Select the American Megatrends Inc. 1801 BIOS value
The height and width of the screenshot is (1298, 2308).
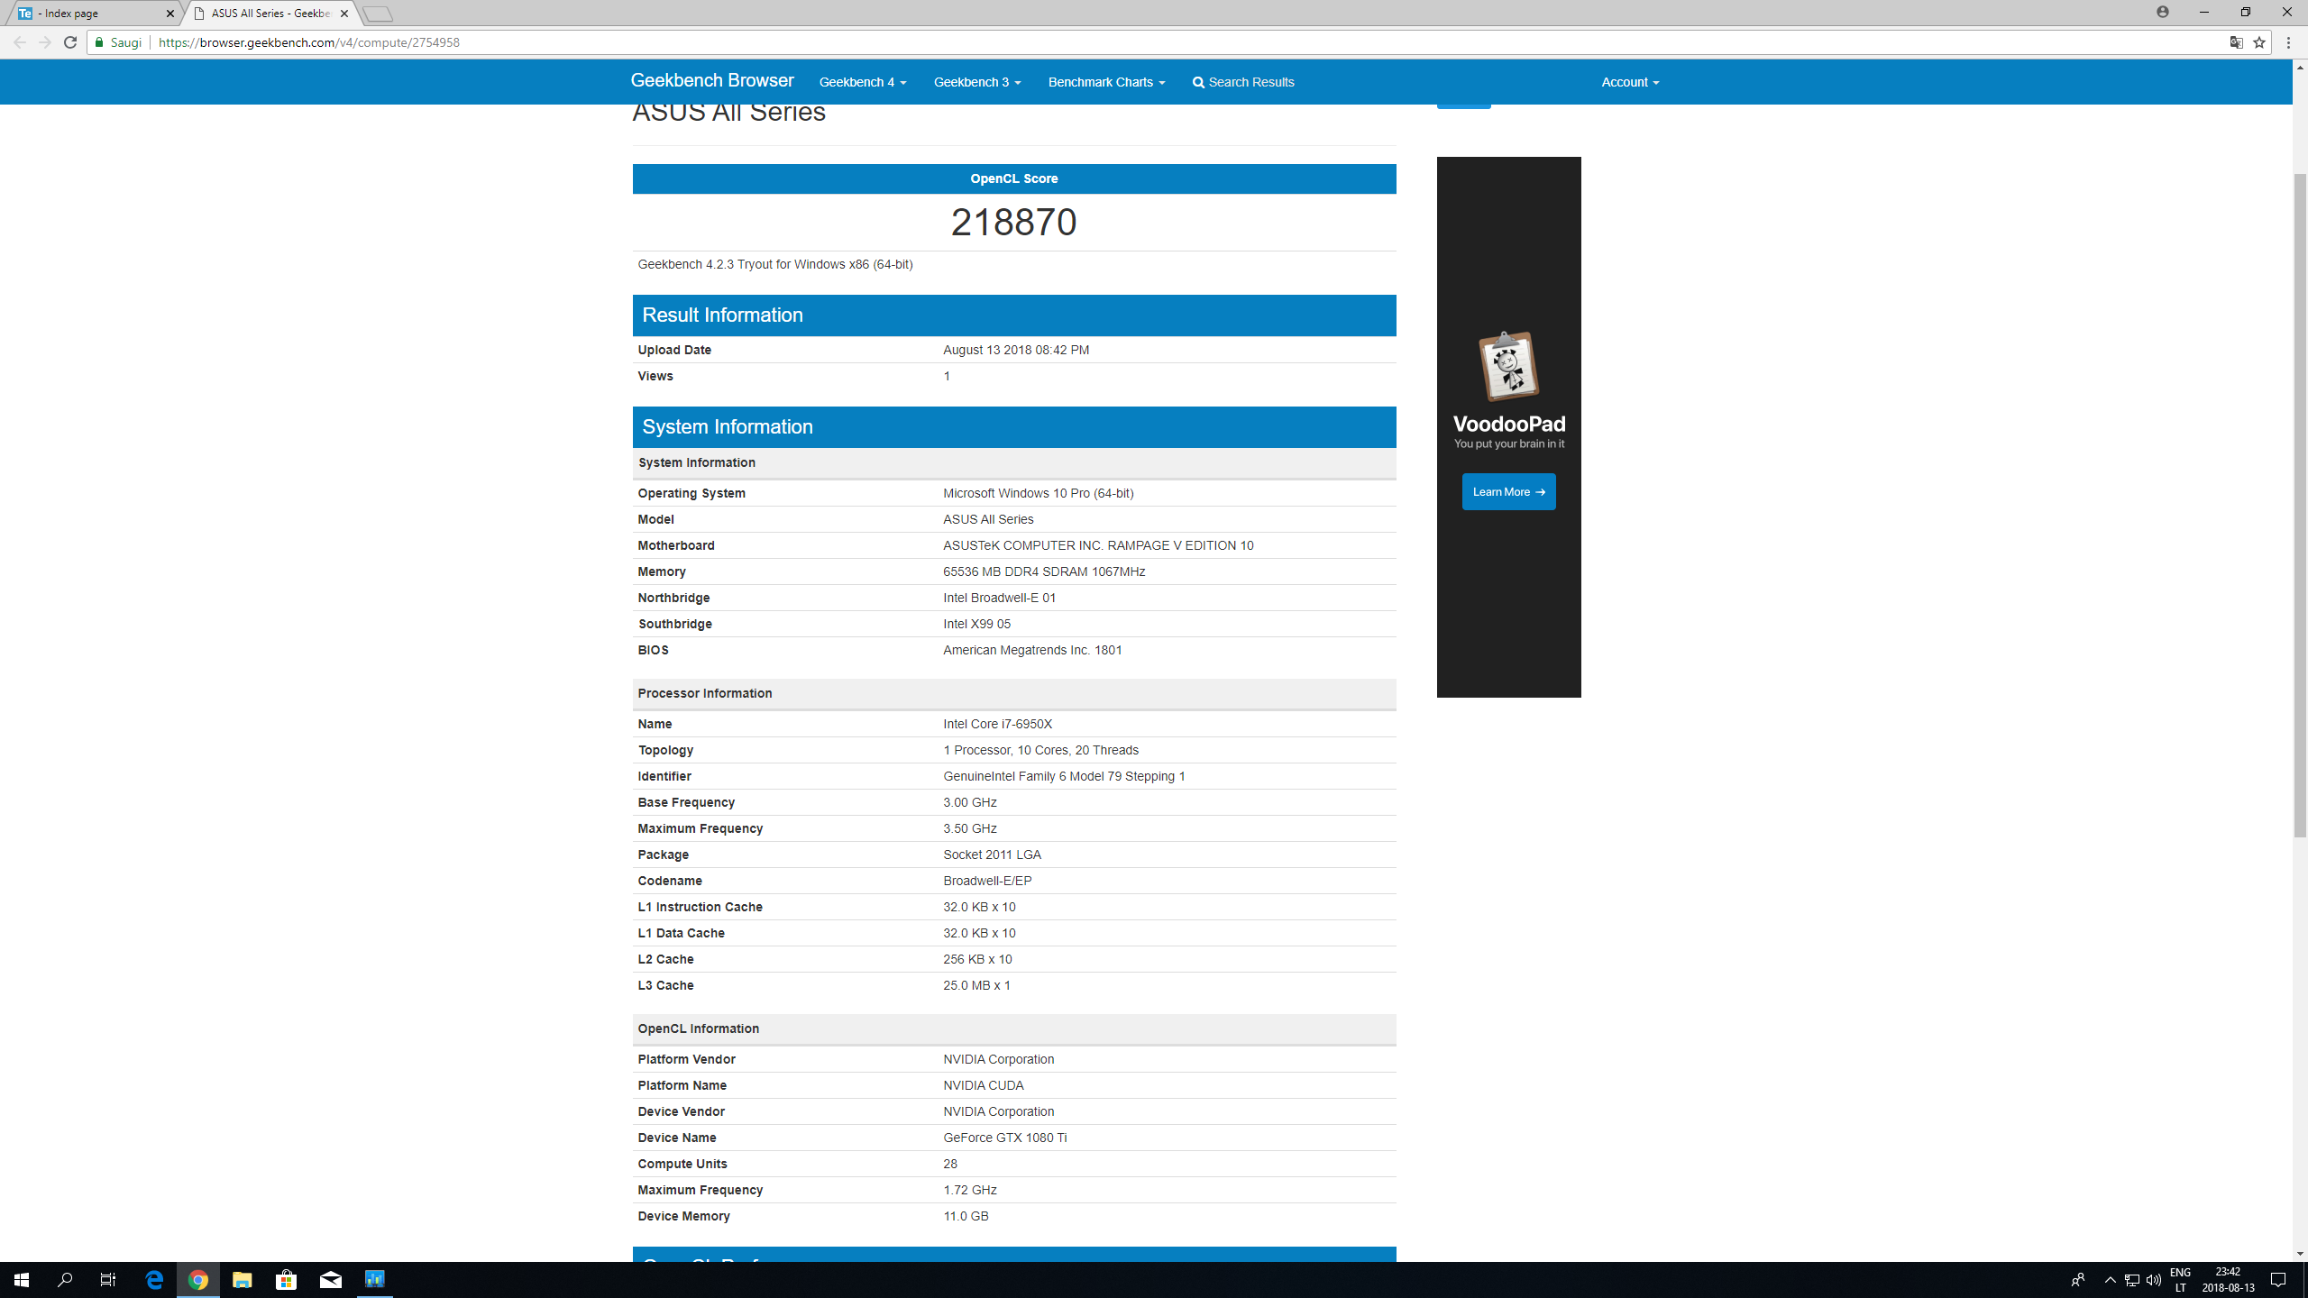pyautogui.click(x=1032, y=650)
